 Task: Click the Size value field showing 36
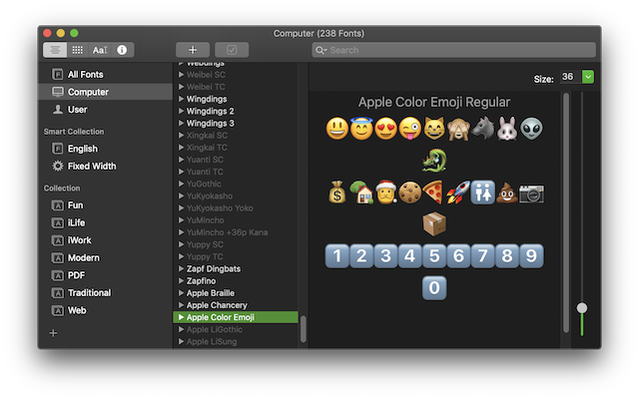[570, 77]
